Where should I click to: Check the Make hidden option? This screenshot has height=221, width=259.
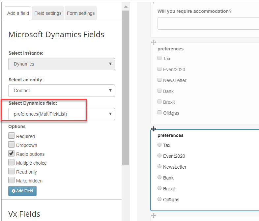click(12, 180)
